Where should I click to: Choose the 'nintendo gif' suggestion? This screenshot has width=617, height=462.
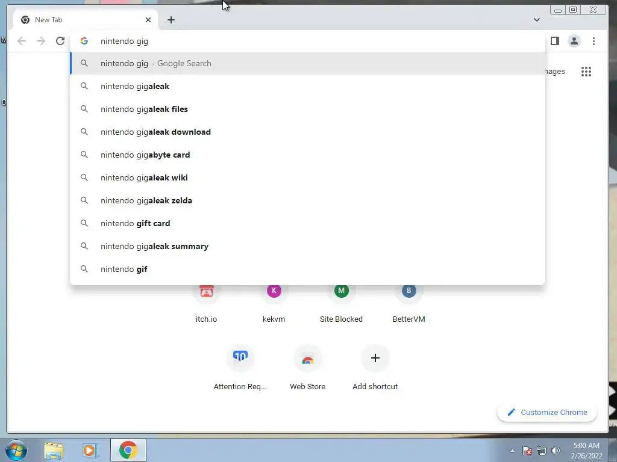[x=308, y=269]
